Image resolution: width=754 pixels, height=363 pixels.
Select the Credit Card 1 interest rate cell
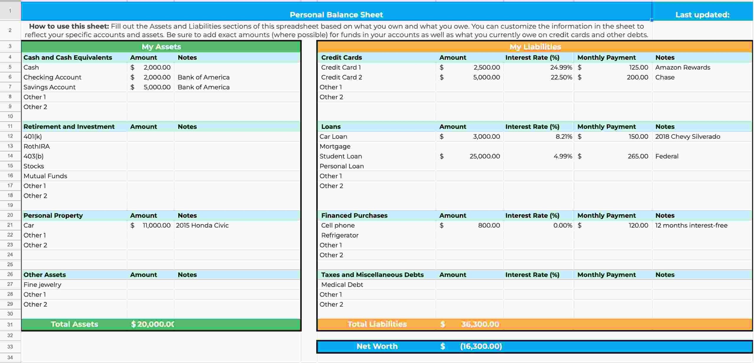pyautogui.click(x=538, y=67)
